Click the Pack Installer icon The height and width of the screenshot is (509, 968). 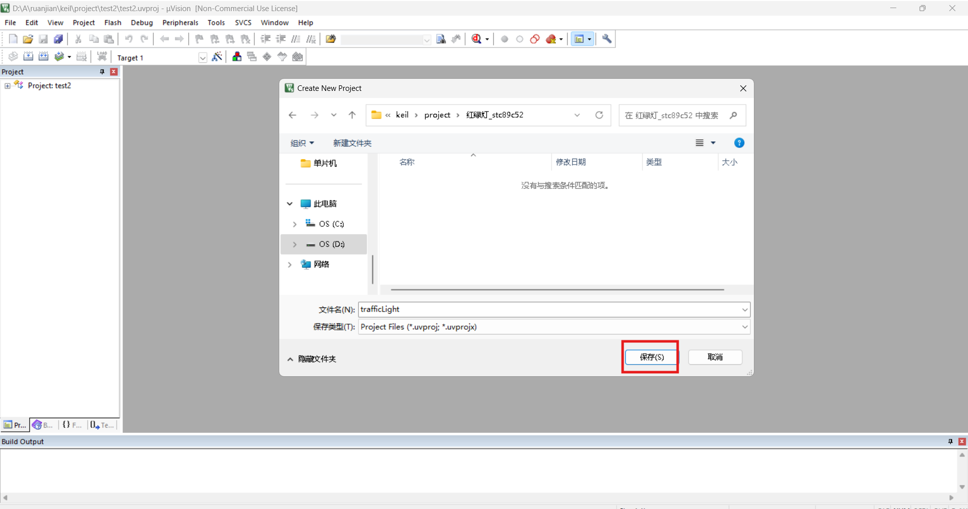point(297,57)
